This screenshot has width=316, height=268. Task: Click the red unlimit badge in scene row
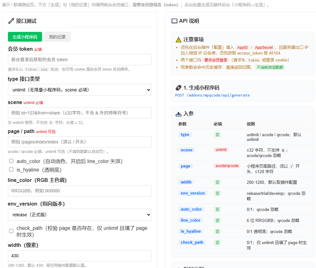pyautogui.click(x=221, y=150)
